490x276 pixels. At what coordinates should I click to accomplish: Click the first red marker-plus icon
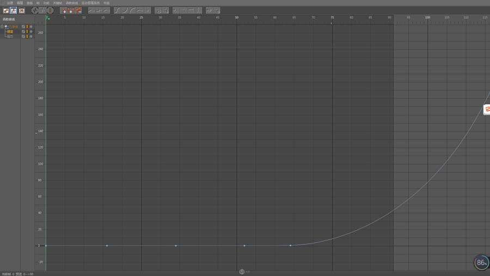(x=64, y=10)
